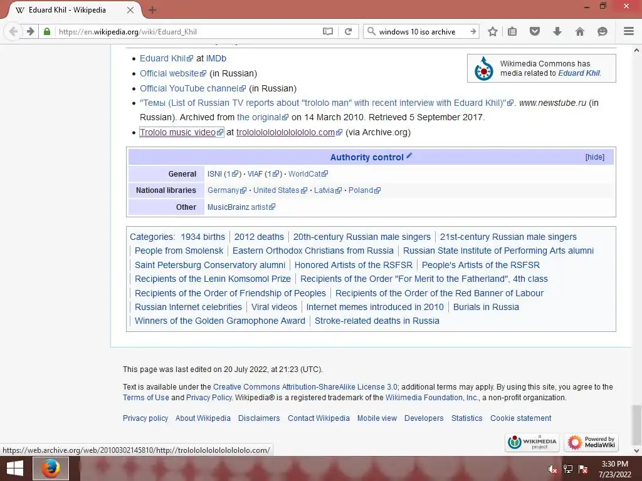Viewport: 642px width, 481px height.
Task: Click the taskbar clock showing 3:30 PM
Action: 614,469
